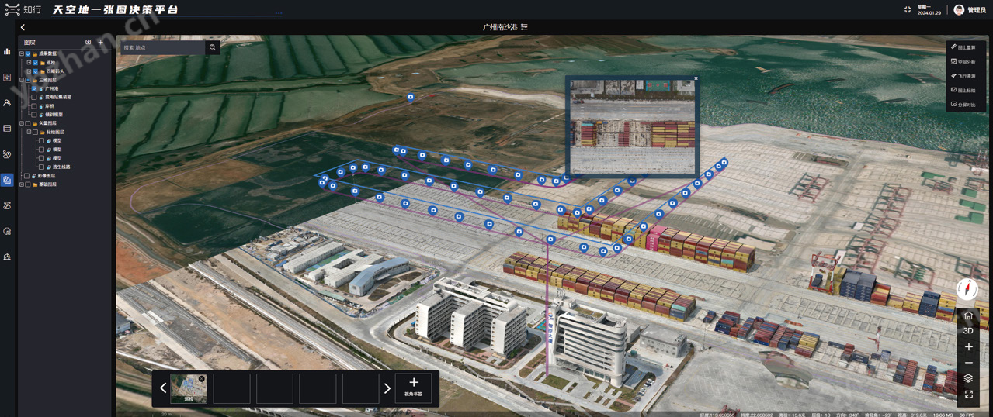993x417 pixels.
Task: Open the adjustment sliders panel sidebar icon
Action: (7, 78)
